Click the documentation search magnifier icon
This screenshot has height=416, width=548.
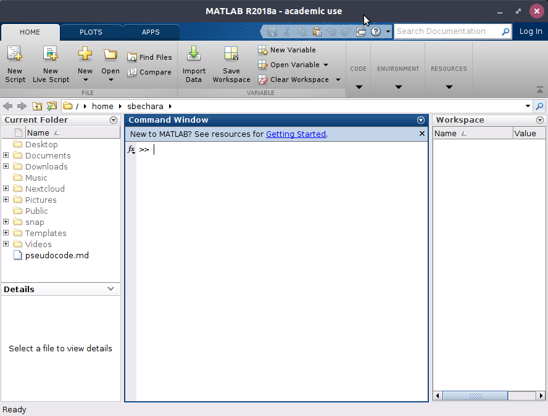click(505, 32)
